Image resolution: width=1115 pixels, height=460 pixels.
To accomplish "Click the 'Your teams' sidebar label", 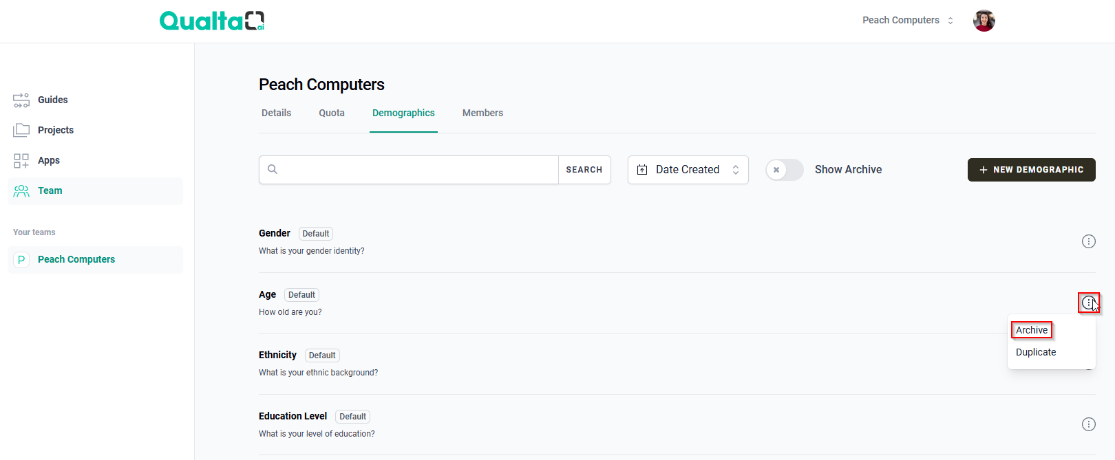I will tap(34, 232).
